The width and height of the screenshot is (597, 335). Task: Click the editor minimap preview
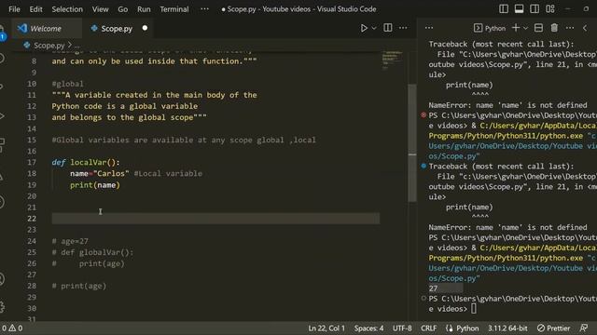(392, 60)
